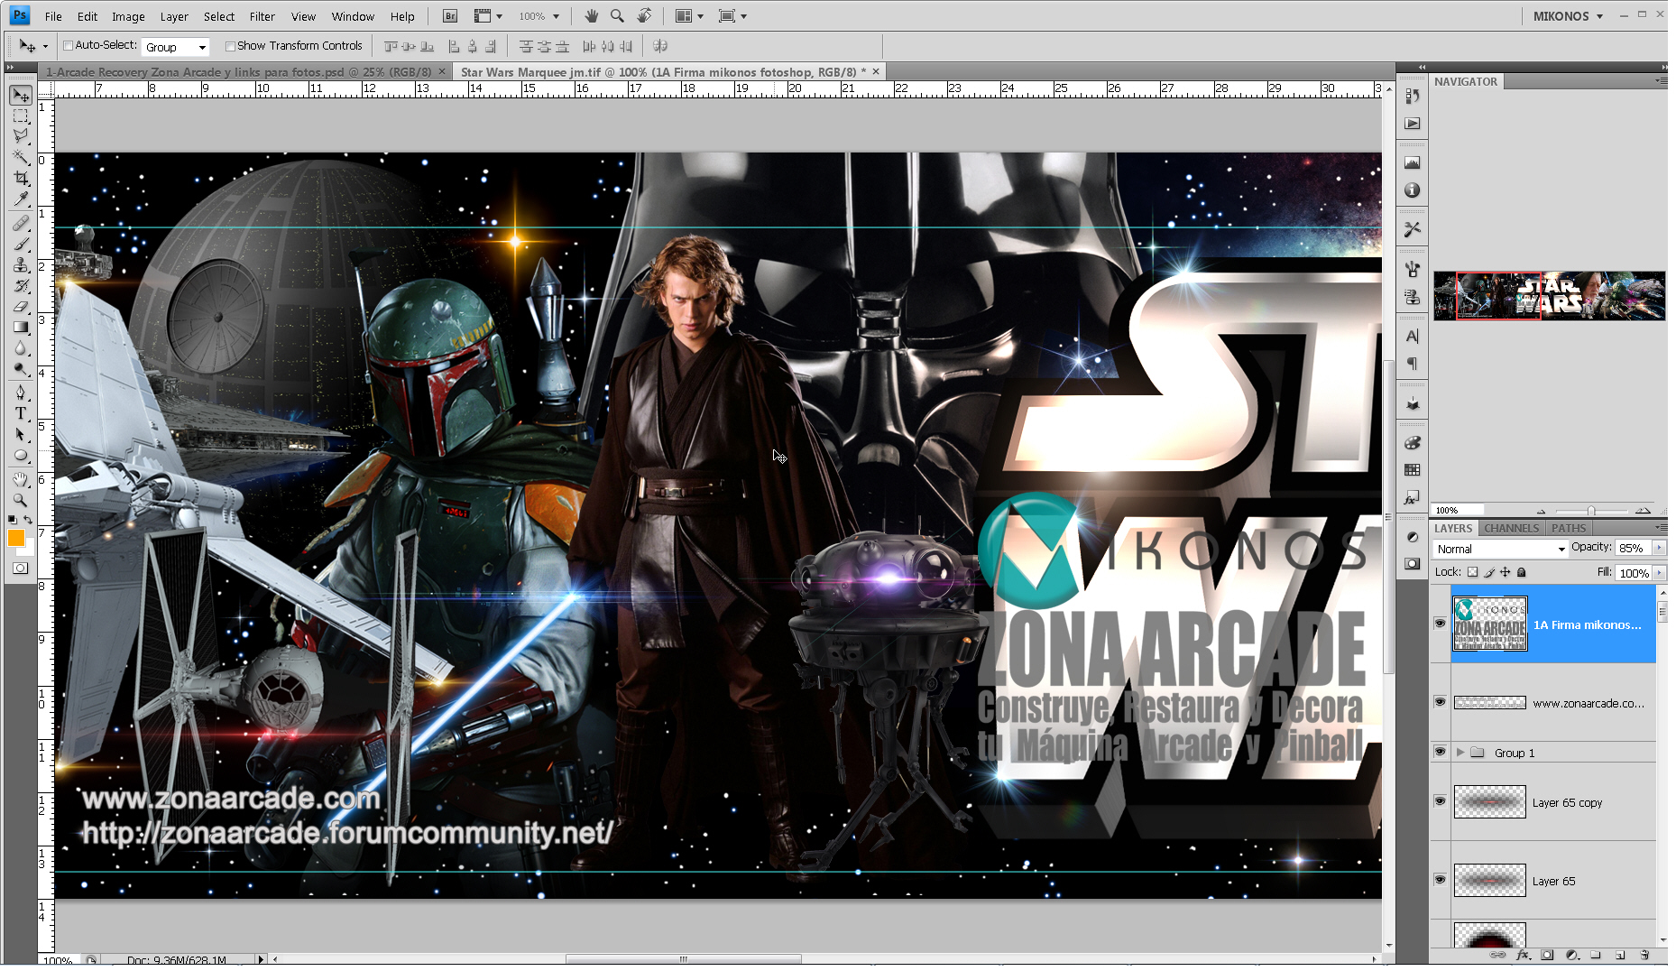
Task: Select the Move tool in the toolbox
Action: tap(21, 96)
